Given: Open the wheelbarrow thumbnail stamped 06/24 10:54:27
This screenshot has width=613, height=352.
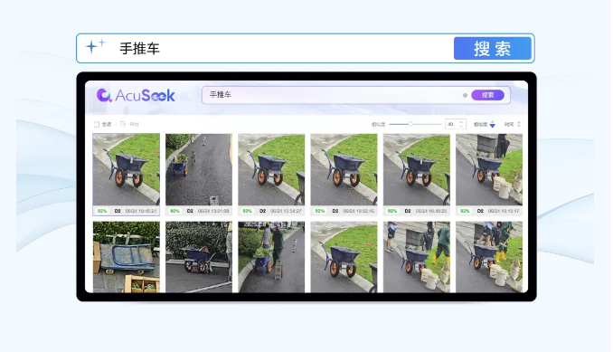Looking at the screenshot, I should pos(271,169).
